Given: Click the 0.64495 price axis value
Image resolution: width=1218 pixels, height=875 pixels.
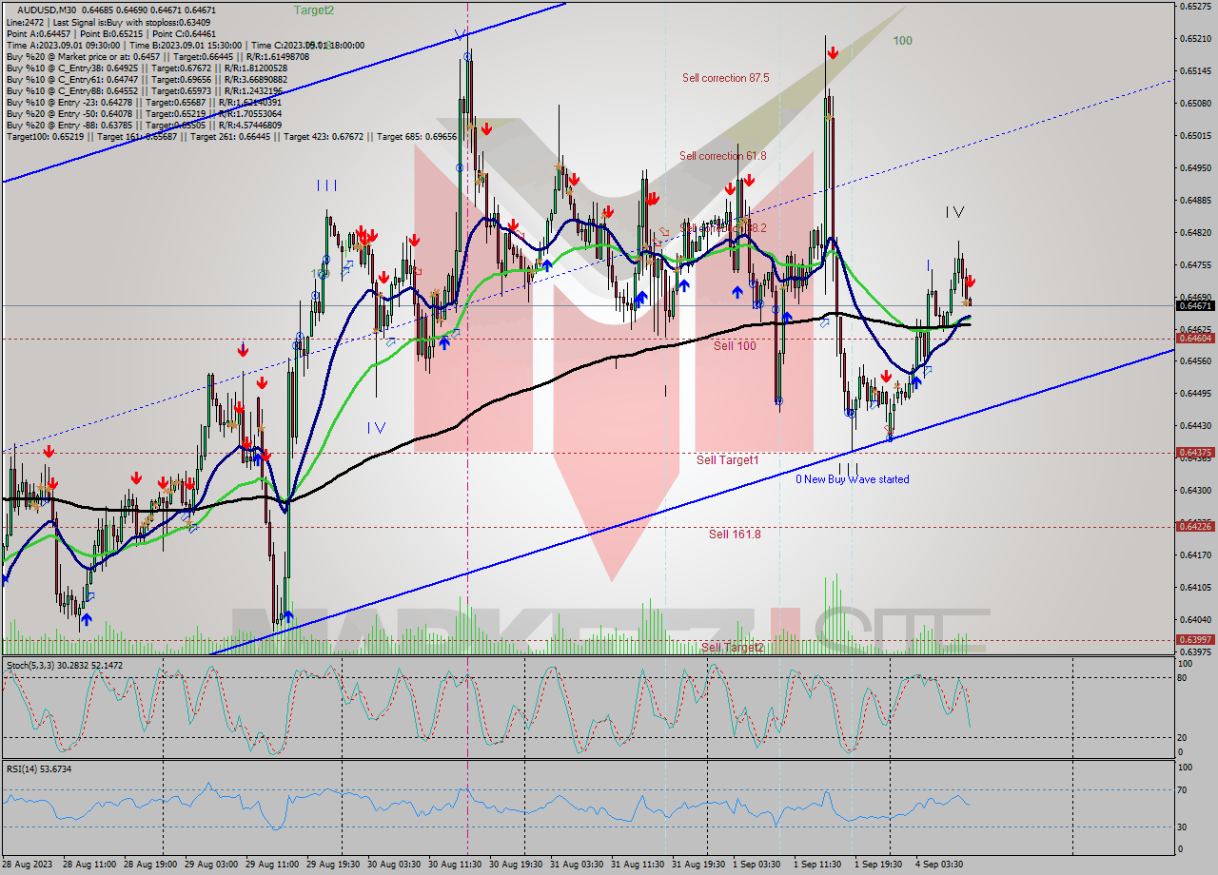Looking at the screenshot, I should [x=1195, y=393].
